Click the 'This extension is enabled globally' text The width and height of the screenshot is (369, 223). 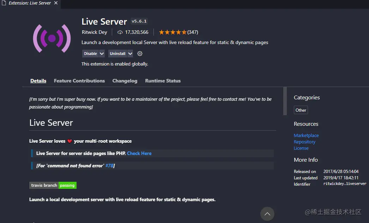click(115, 64)
